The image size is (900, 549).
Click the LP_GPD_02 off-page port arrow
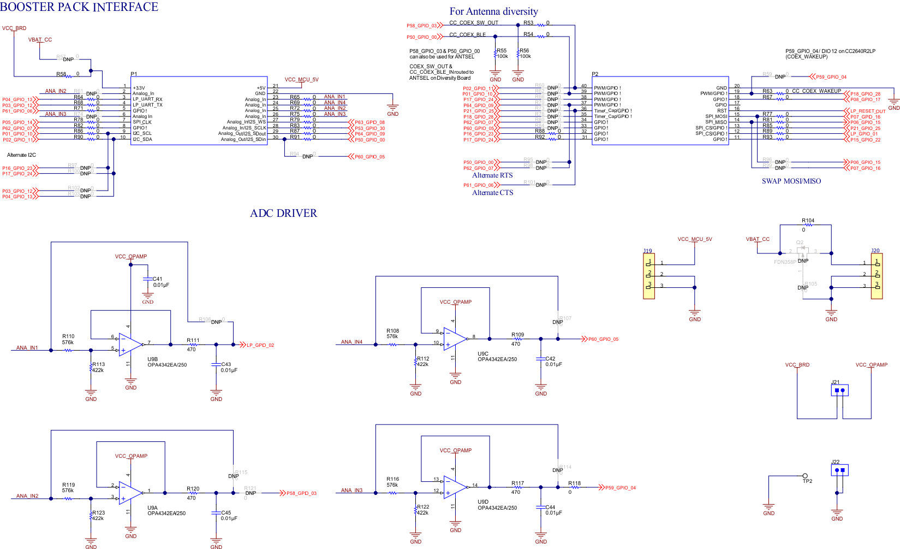(242, 345)
